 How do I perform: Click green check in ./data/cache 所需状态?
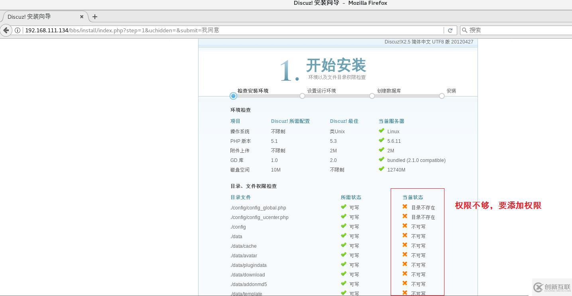point(344,245)
